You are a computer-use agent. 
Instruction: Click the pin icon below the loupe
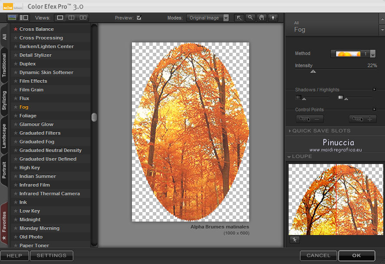[x=294, y=240]
